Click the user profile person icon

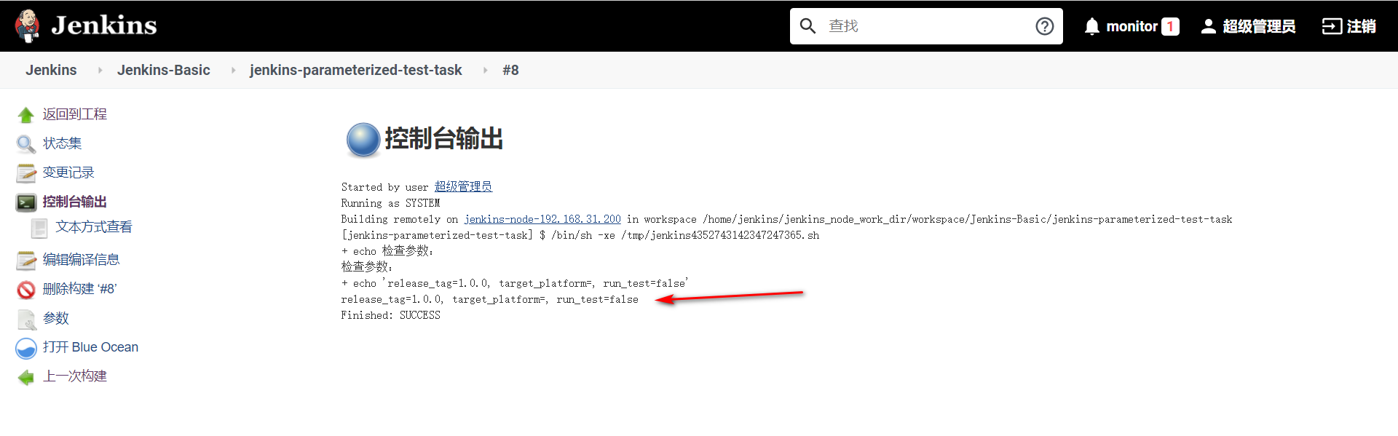click(1208, 26)
